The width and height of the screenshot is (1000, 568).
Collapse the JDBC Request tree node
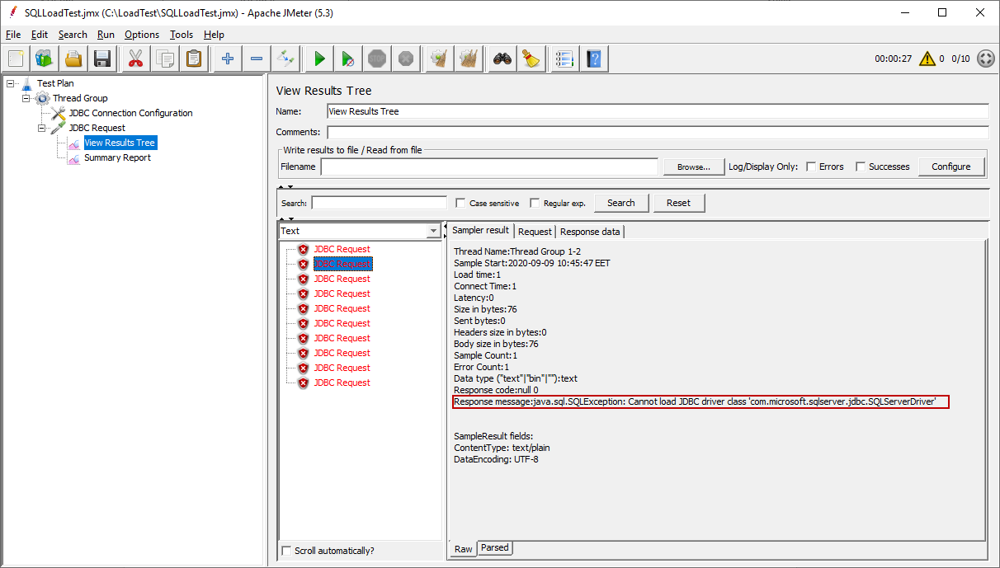(42, 128)
